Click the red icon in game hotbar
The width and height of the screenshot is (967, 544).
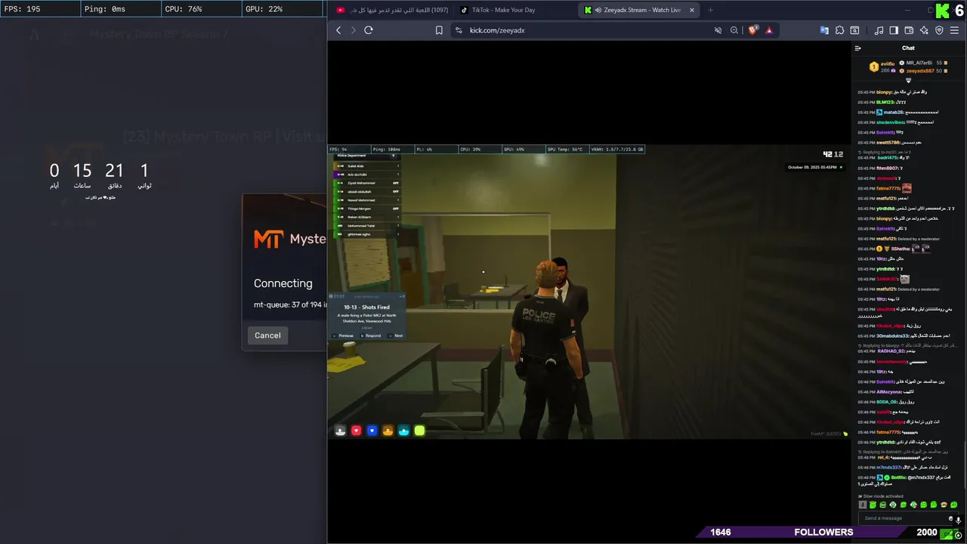tap(357, 431)
